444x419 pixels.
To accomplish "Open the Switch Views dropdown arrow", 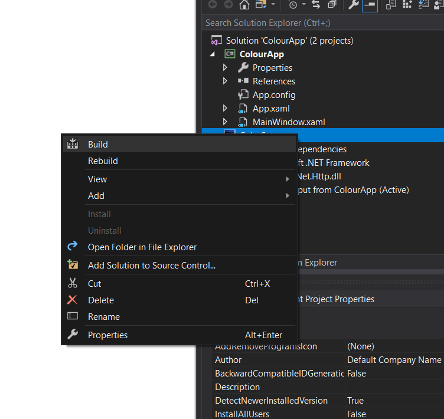I will tap(273, 4).
